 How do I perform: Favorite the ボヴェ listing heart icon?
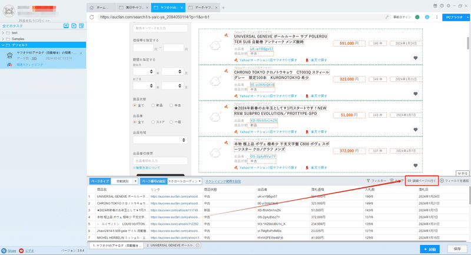(x=416, y=165)
